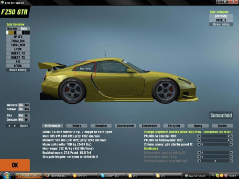Switch to the Hamulce tab
239x179 pixels.
pyautogui.click(x=101, y=126)
